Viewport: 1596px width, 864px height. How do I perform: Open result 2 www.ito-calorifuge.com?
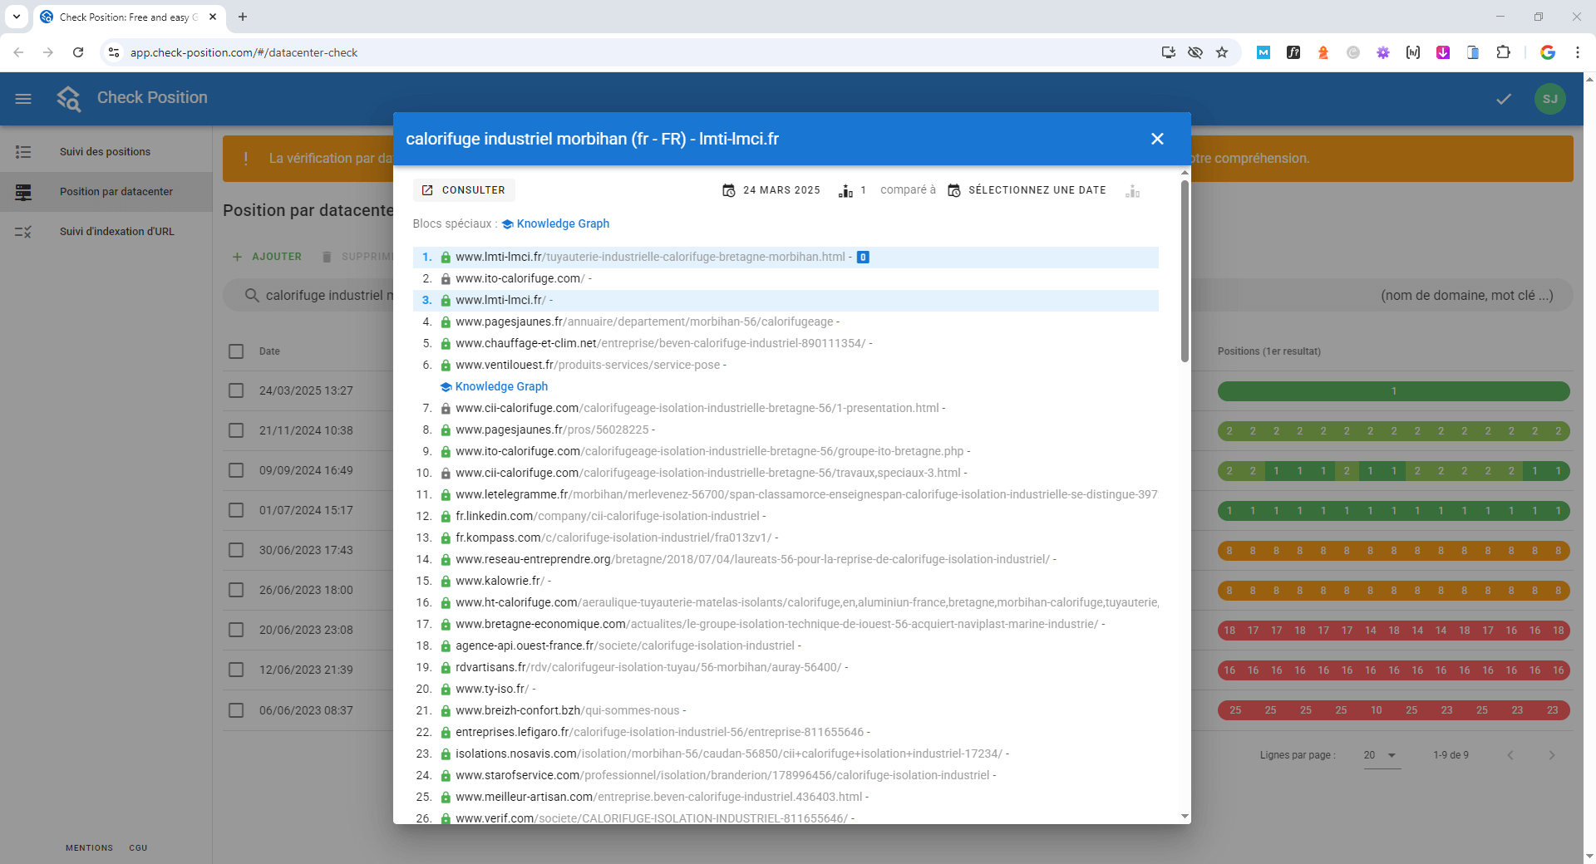[x=520, y=278]
